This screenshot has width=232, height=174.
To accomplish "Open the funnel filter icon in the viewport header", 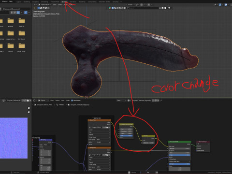I will 169,8.
